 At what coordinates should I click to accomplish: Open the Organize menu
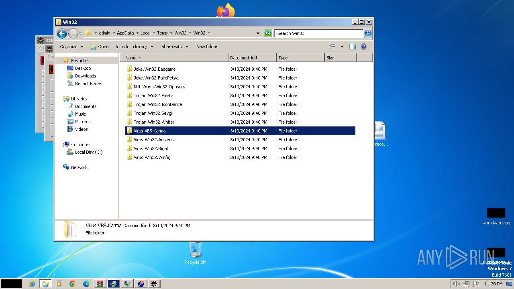(x=71, y=47)
